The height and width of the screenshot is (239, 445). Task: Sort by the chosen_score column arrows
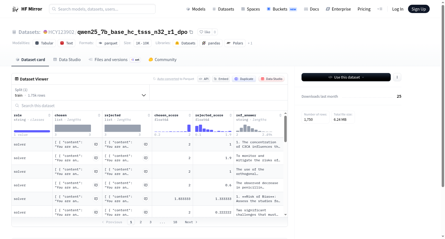pyautogui.click(x=190, y=115)
